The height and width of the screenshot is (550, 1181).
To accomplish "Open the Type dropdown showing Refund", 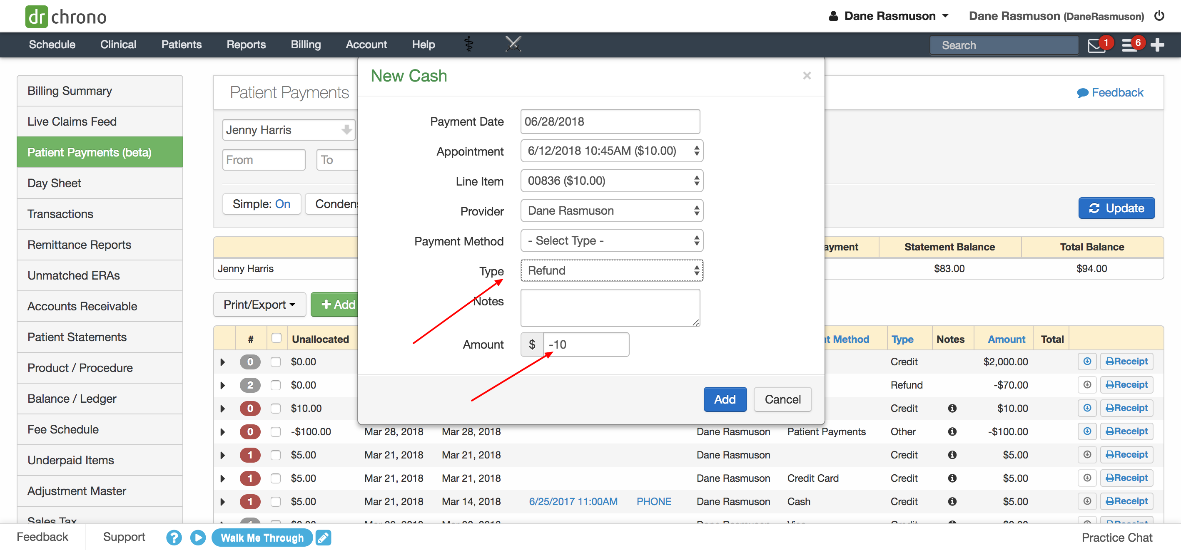I will click(612, 270).
